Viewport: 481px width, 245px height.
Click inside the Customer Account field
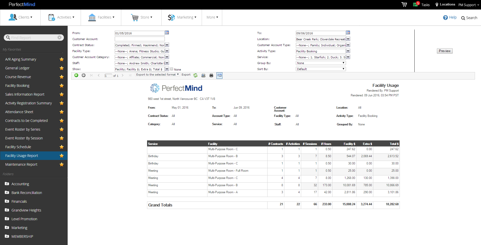pos(140,39)
